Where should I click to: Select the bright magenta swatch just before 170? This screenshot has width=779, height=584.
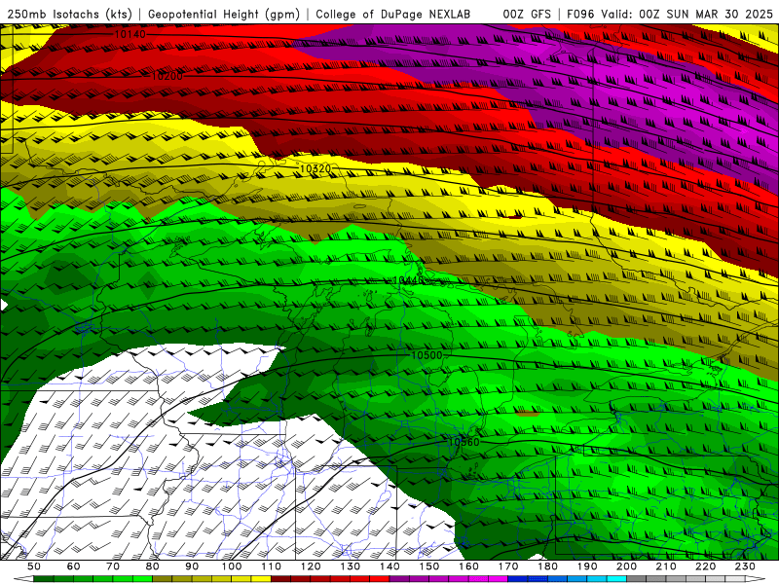pos(498,579)
